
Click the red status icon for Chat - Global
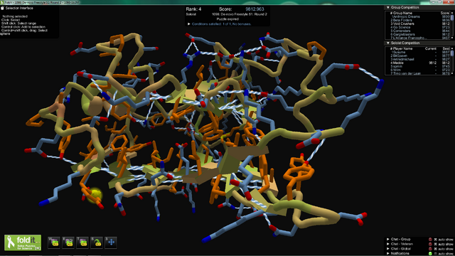point(430,249)
